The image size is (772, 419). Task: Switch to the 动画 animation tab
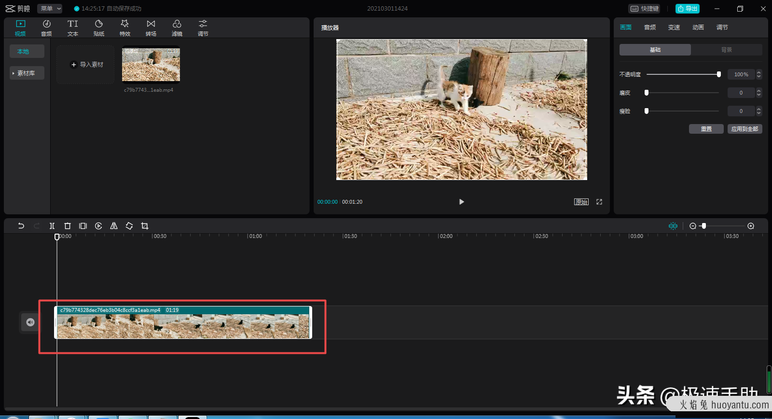698,28
